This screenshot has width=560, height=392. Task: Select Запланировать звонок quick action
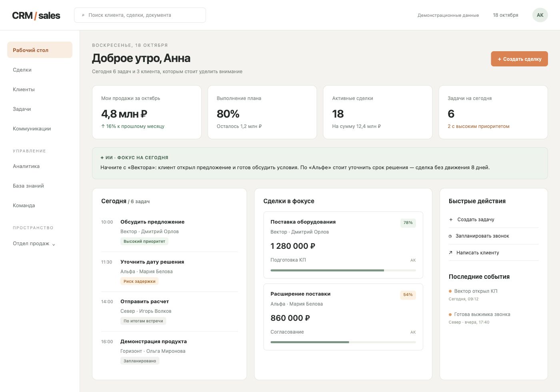[494, 236]
